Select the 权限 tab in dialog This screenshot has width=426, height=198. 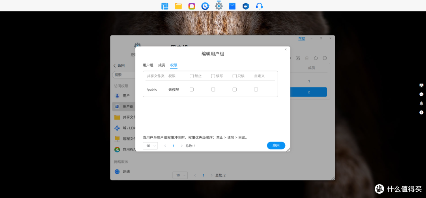pyautogui.click(x=174, y=65)
